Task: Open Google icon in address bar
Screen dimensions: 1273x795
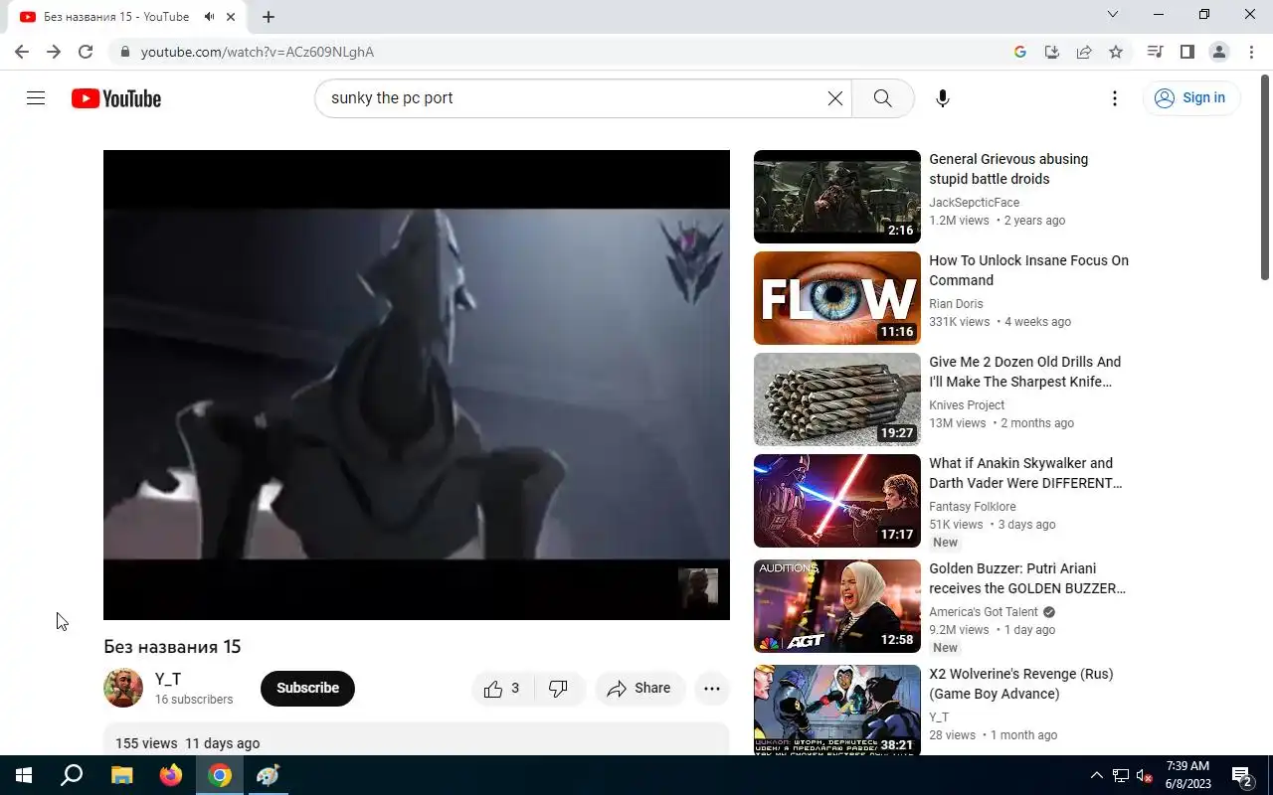Action: [1020, 52]
